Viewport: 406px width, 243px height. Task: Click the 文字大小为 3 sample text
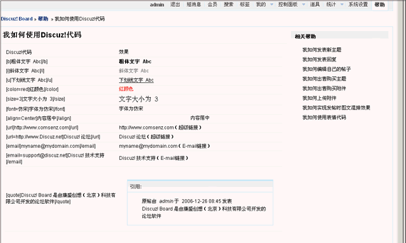click(139, 99)
